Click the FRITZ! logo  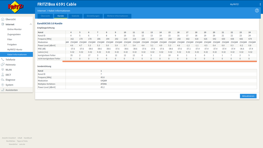tap(16, 7)
